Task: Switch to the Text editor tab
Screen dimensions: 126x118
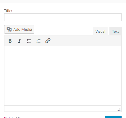Action: (115, 31)
